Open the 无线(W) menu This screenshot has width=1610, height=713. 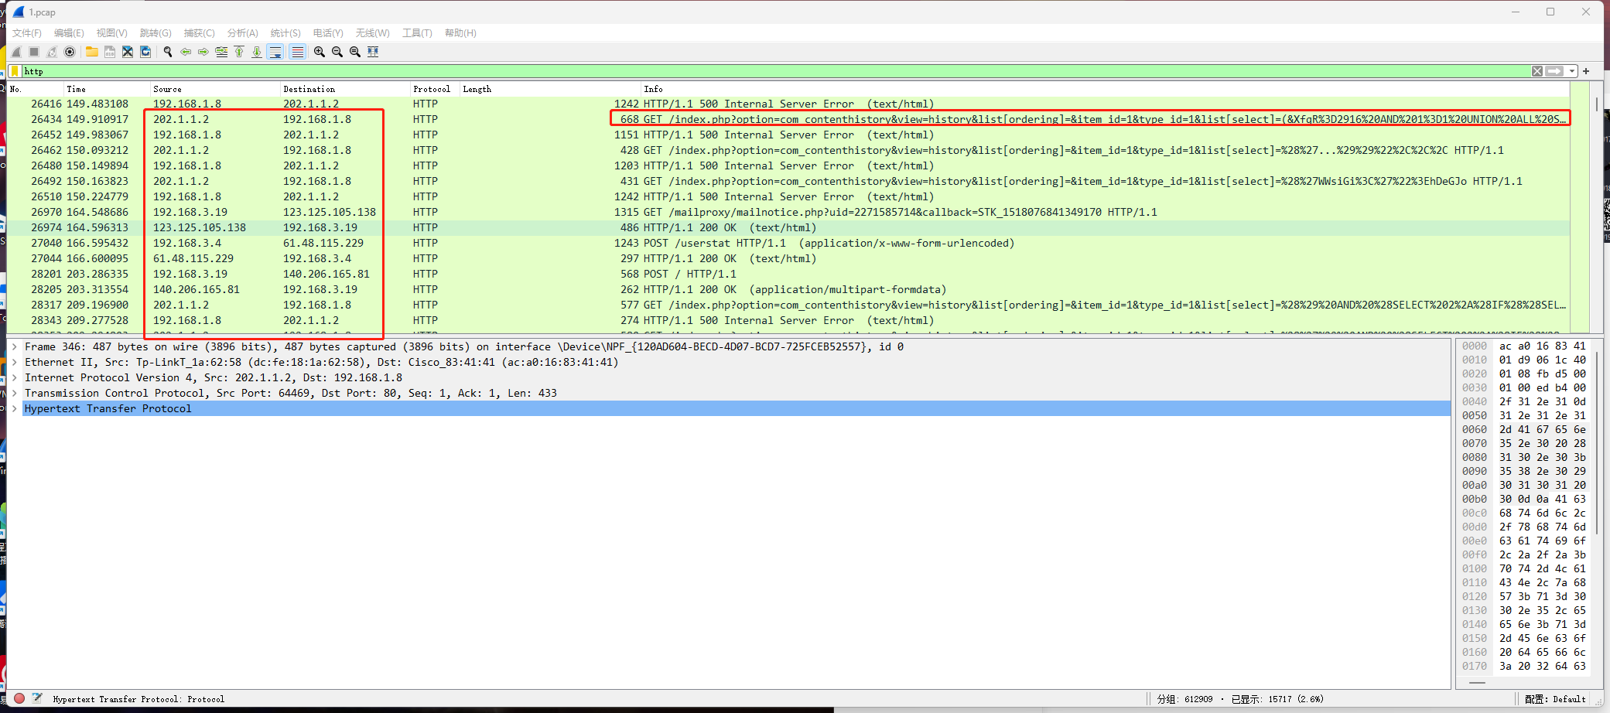(372, 33)
